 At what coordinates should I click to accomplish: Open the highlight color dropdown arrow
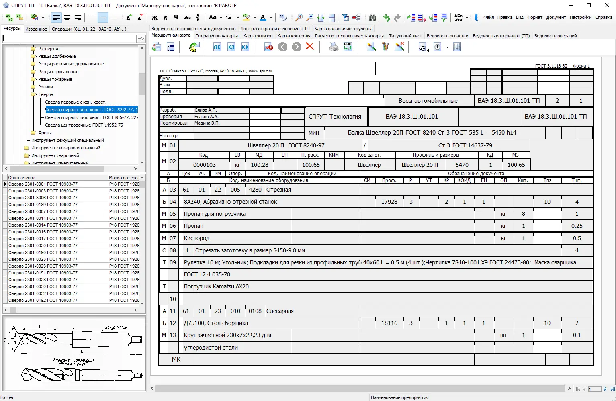[x=254, y=18]
